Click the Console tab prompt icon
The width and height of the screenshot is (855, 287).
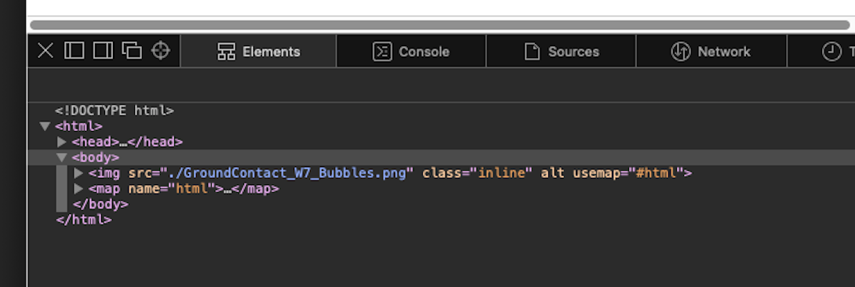coord(382,52)
